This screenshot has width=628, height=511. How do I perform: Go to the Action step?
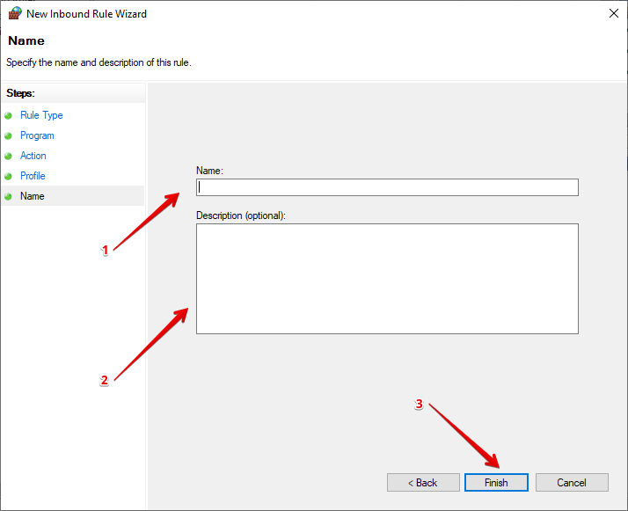pos(33,156)
